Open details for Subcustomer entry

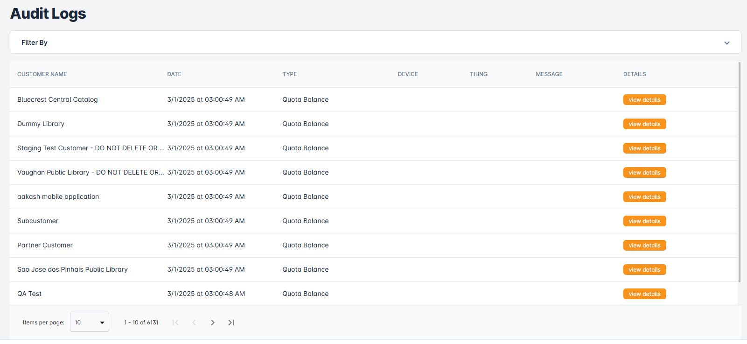(x=644, y=221)
